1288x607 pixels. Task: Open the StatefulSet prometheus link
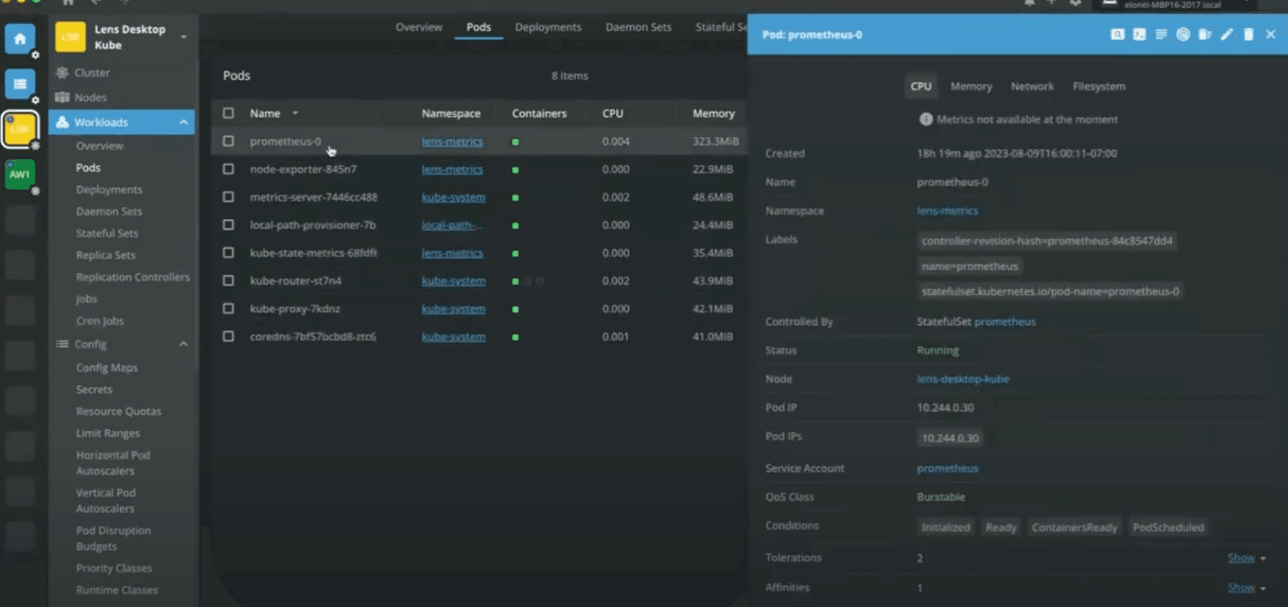point(1004,321)
